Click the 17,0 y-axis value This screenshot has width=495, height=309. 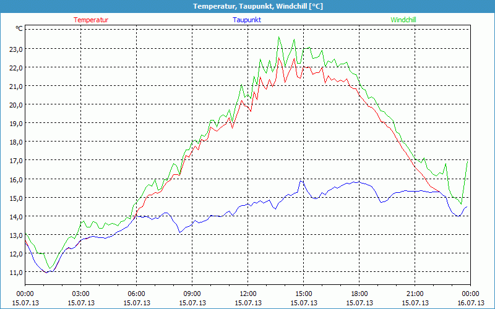pos(17,161)
